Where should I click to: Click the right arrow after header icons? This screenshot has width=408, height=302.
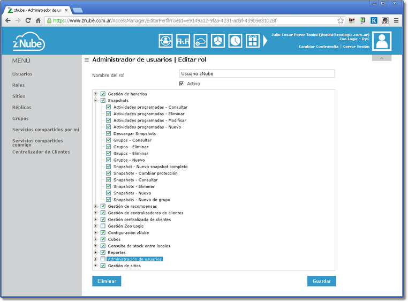click(265, 41)
